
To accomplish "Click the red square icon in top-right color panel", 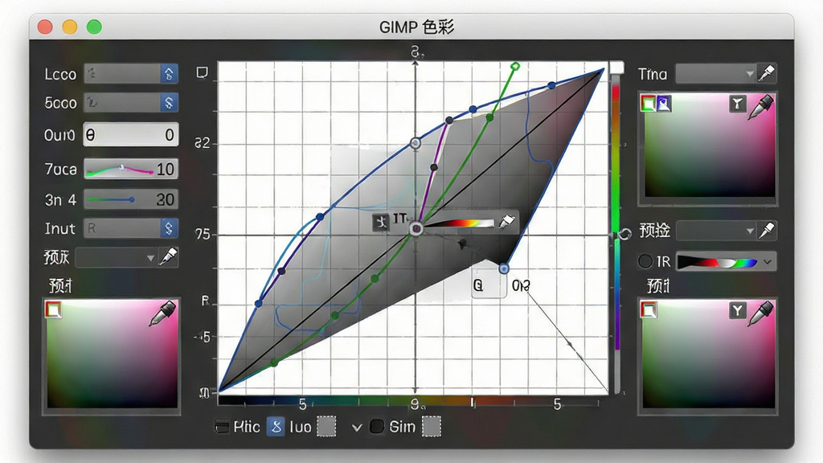I will (x=649, y=104).
